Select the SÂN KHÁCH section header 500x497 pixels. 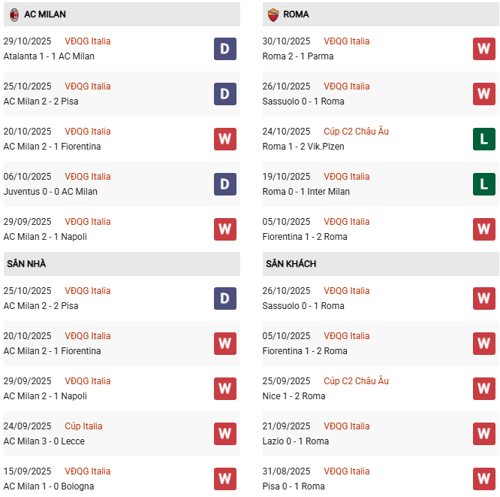(291, 264)
